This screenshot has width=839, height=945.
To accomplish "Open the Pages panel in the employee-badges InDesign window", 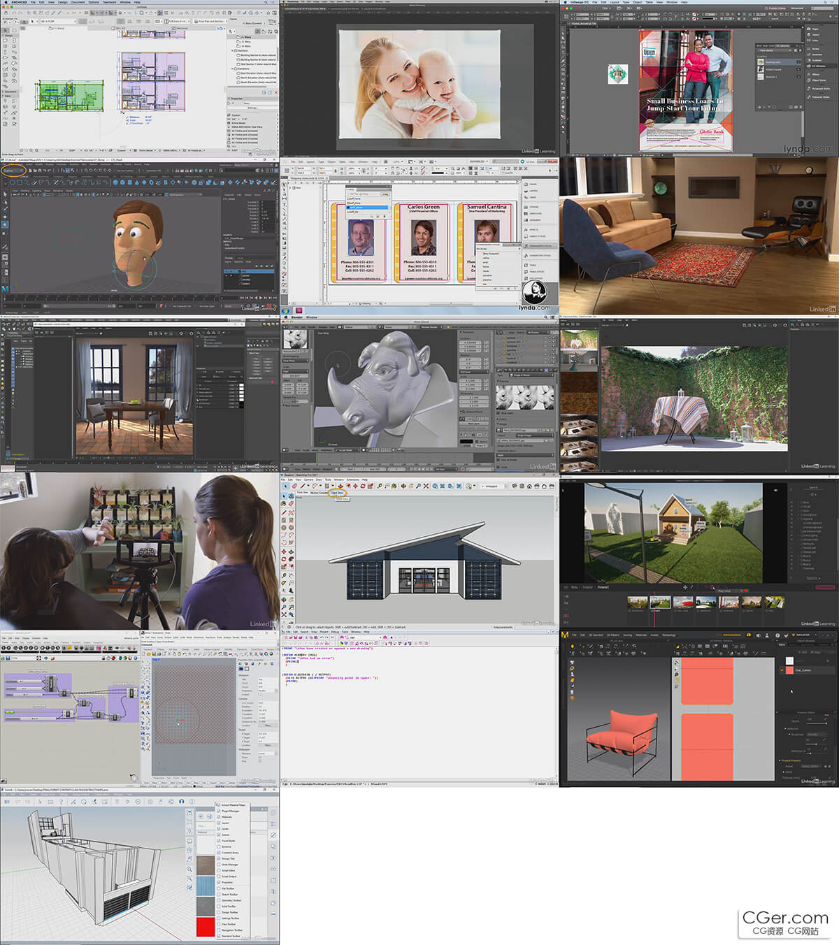I will [533, 185].
